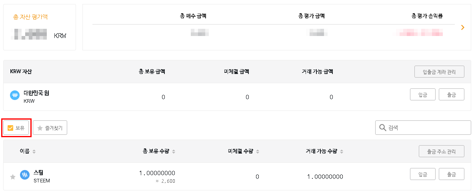Sort by 거래 가능 수량 column
The image size is (474, 194).
coord(342,152)
